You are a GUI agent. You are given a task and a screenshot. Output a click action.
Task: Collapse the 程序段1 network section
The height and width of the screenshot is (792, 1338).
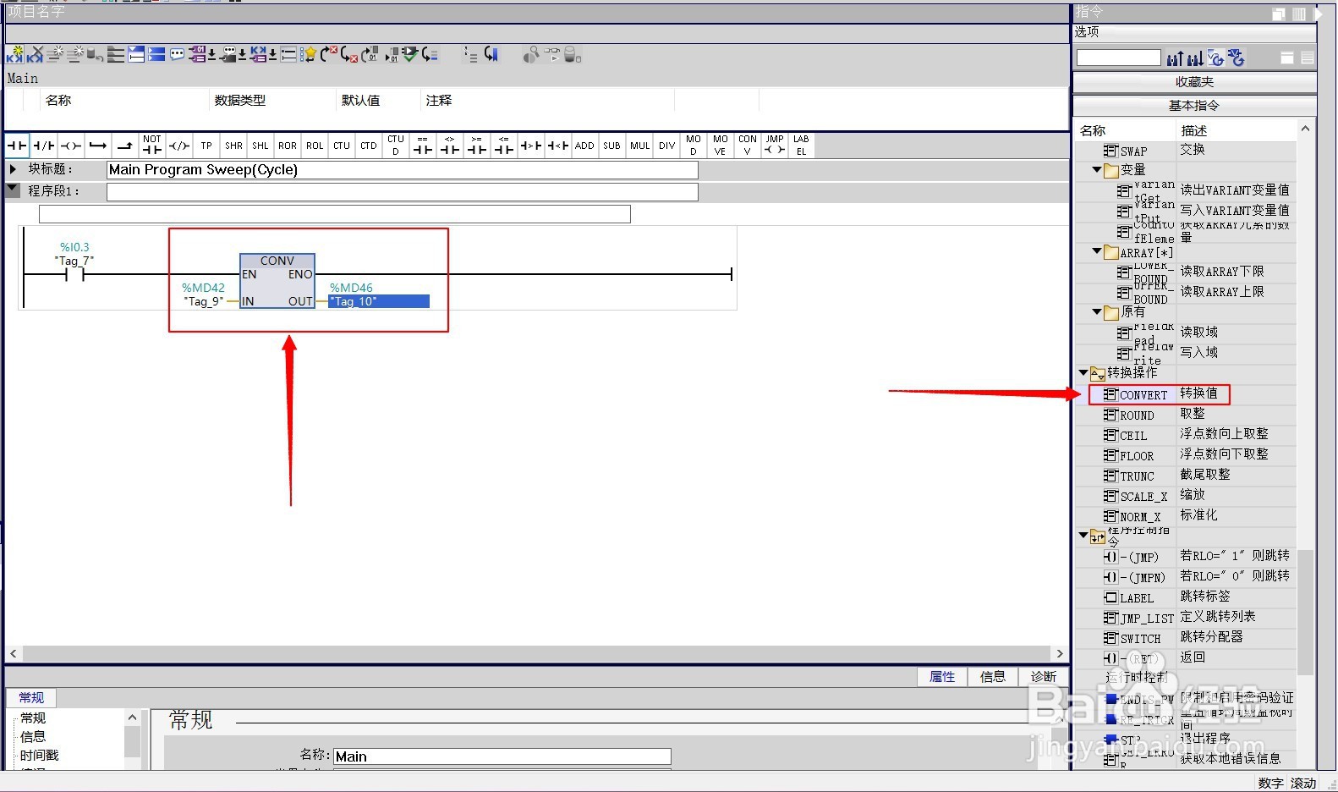[13, 190]
